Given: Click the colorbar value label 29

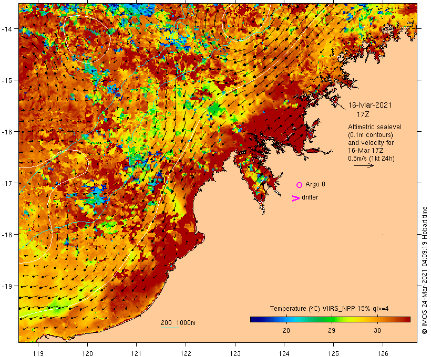Looking at the screenshot, I should (332, 331).
